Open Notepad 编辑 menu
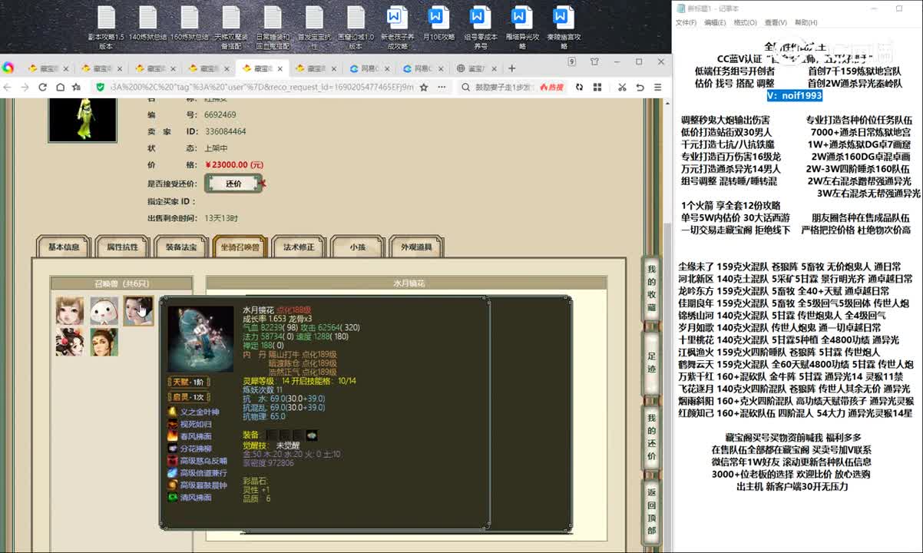The height and width of the screenshot is (553, 923). [x=715, y=23]
